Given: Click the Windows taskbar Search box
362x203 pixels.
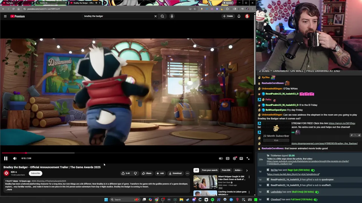Looking at the screenshot, I should (124, 200).
